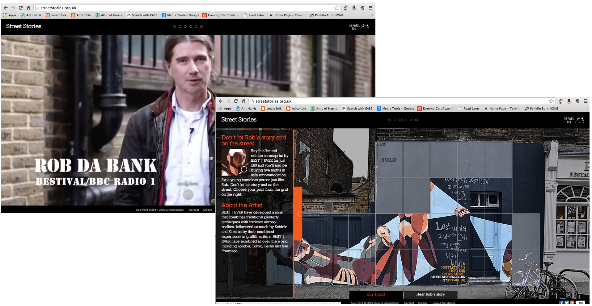Click the Amazon extension icon in the lower-right browser window
The width and height of the screenshot is (592, 306).
tap(569, 101)
